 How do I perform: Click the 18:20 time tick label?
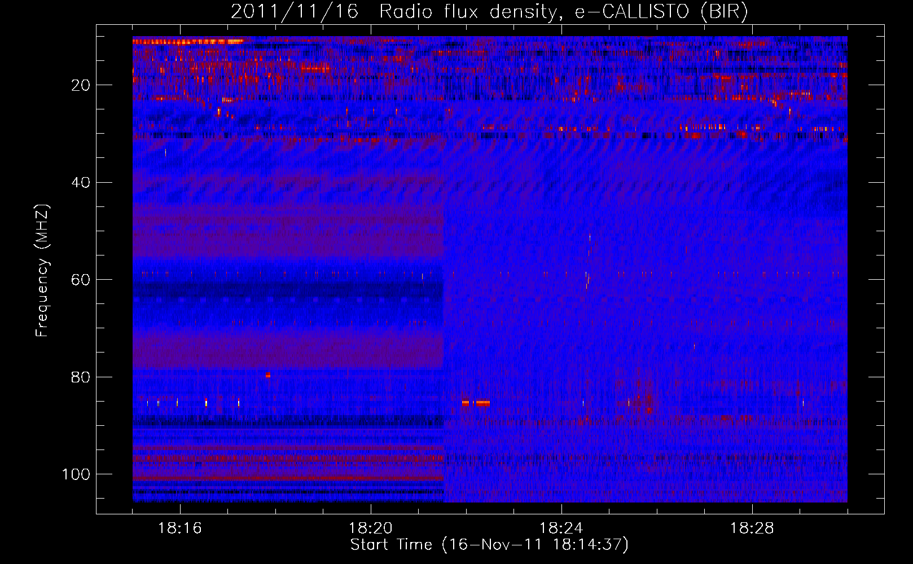click(x=371, y=528)
